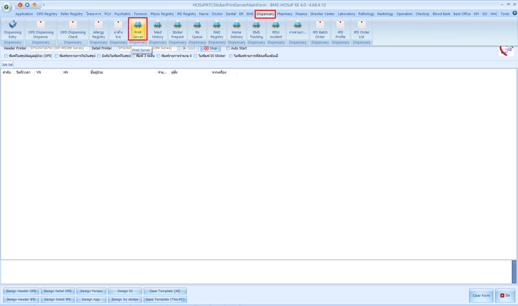Click the วันที่/เวลา column header

[x=24, y=73]
